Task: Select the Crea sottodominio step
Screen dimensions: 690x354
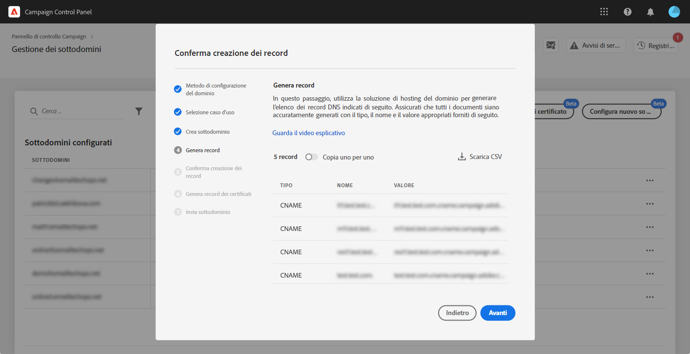Action: (207, 132)
